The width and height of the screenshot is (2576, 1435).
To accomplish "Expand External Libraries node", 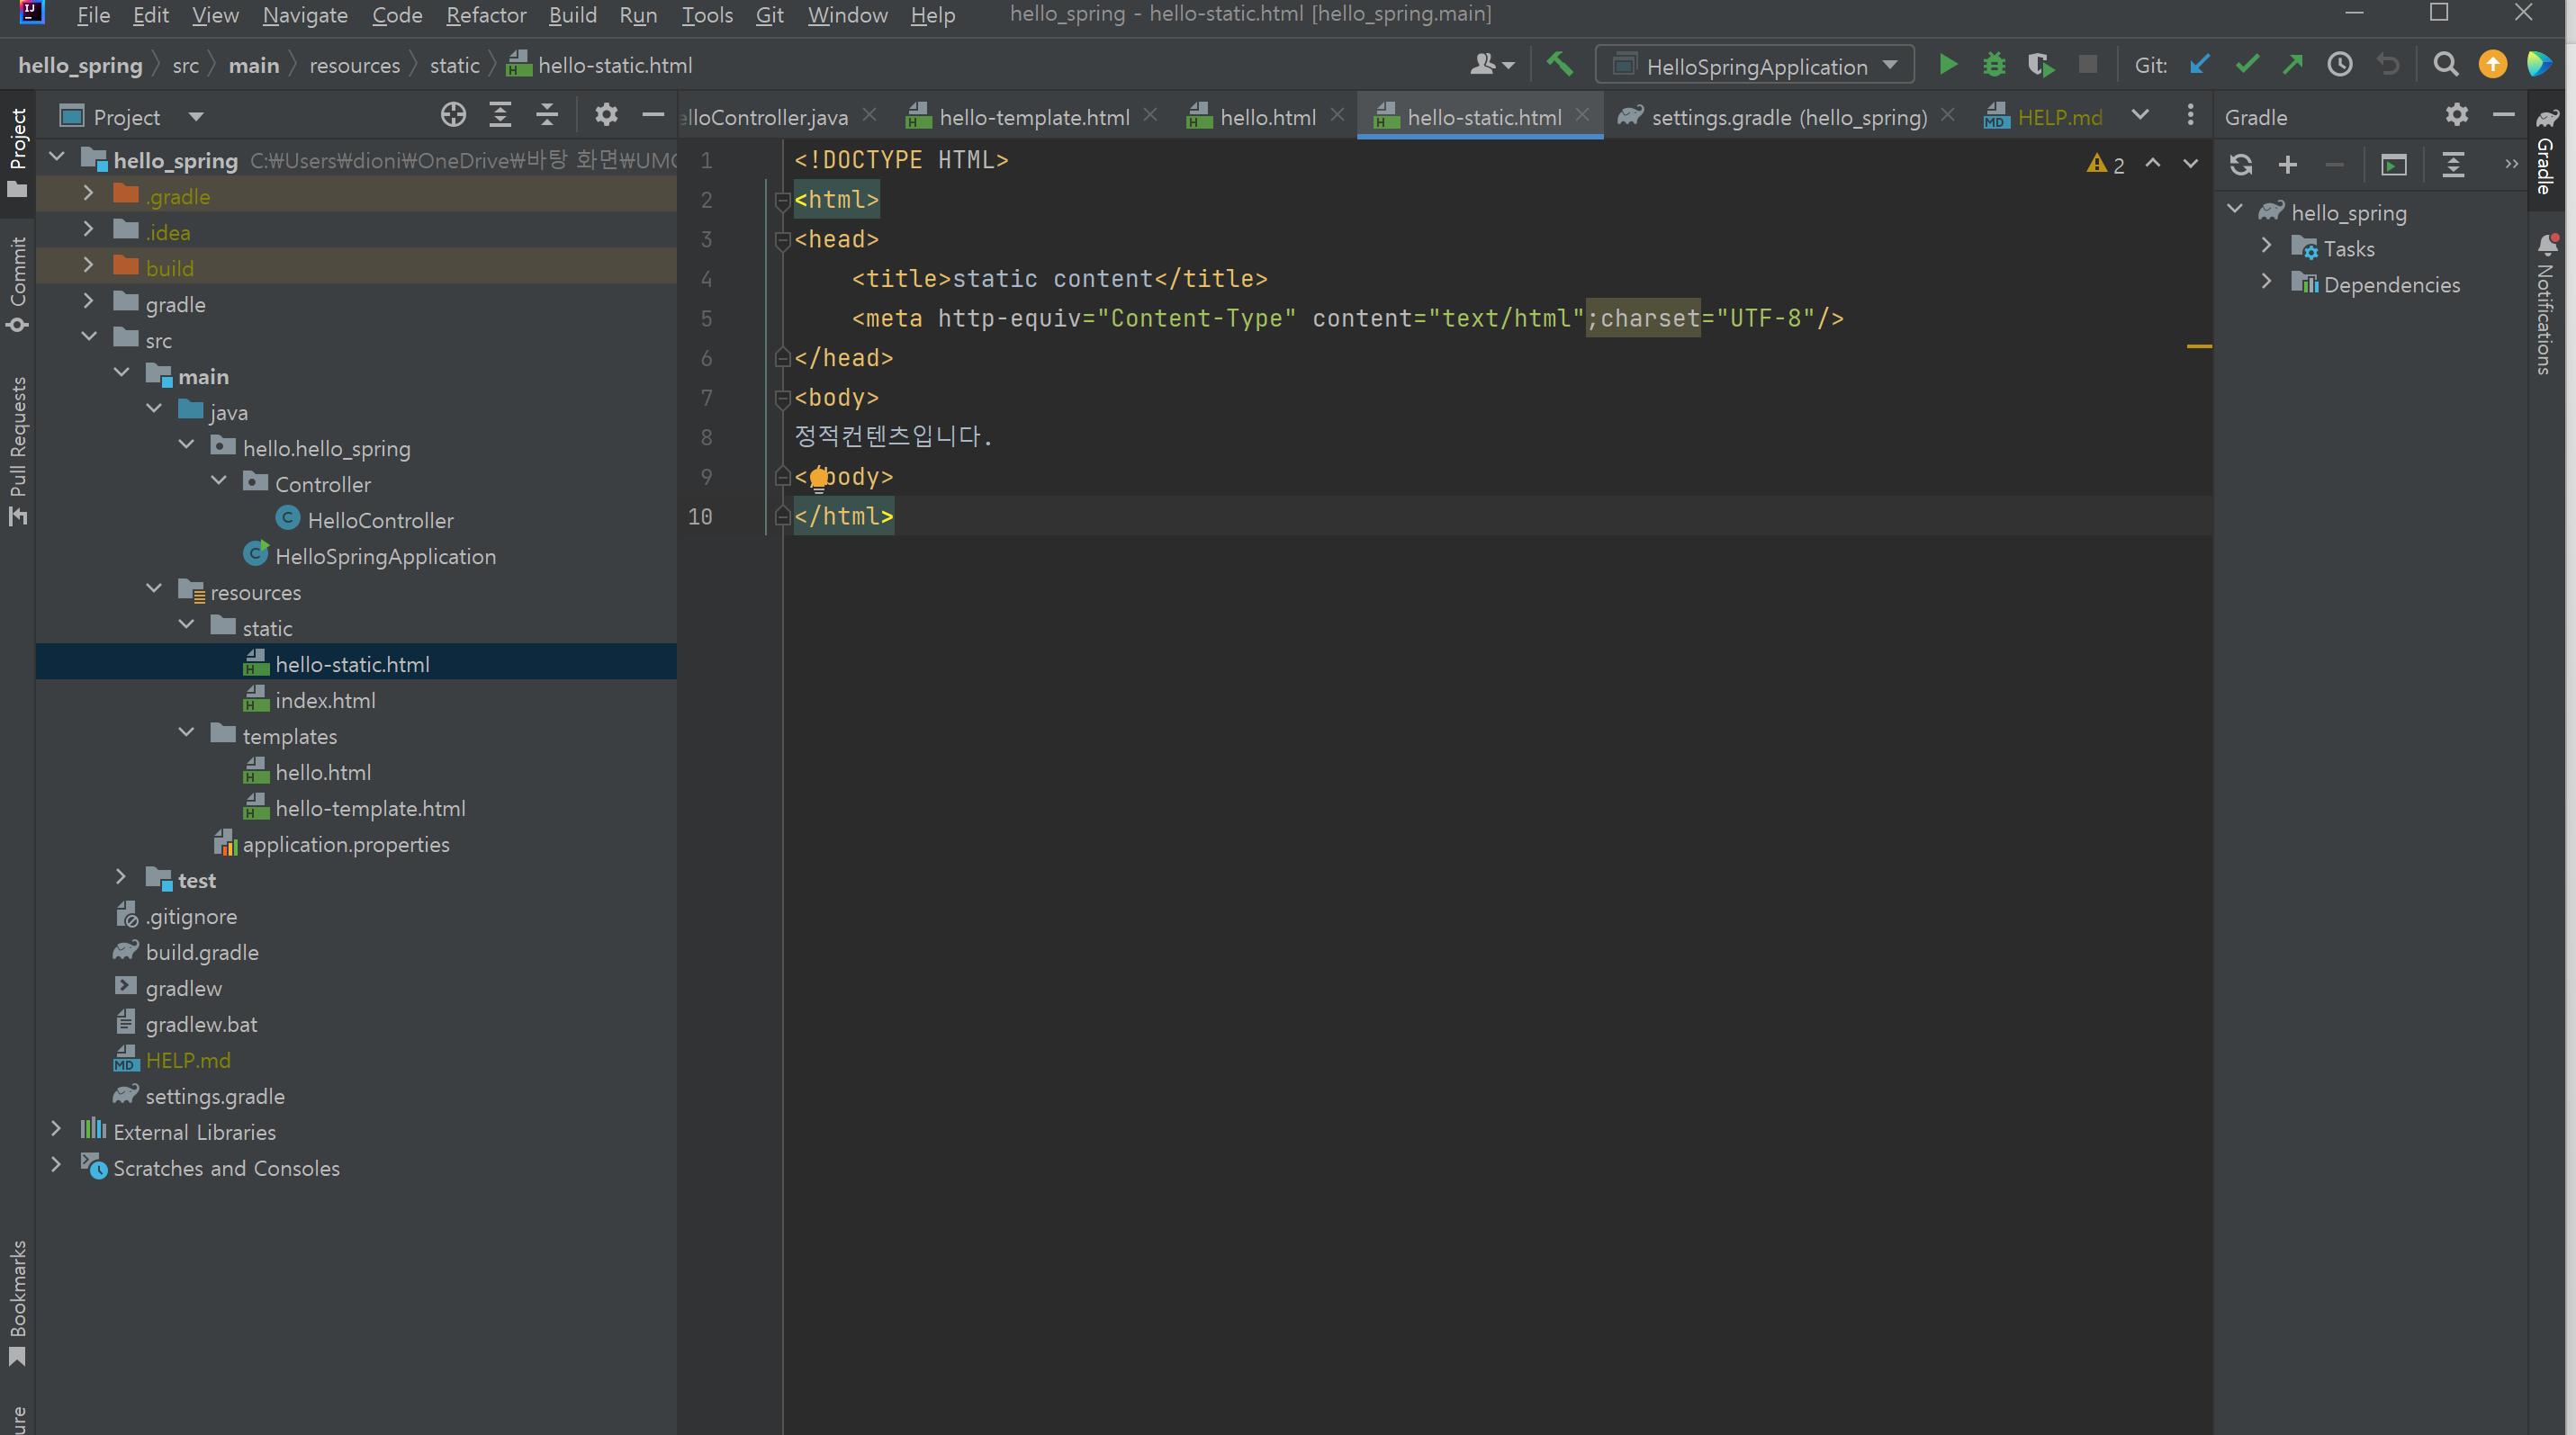I will [x=56, y=1129].
